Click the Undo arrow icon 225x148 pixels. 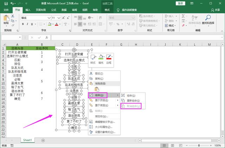[x=12, y=4]
